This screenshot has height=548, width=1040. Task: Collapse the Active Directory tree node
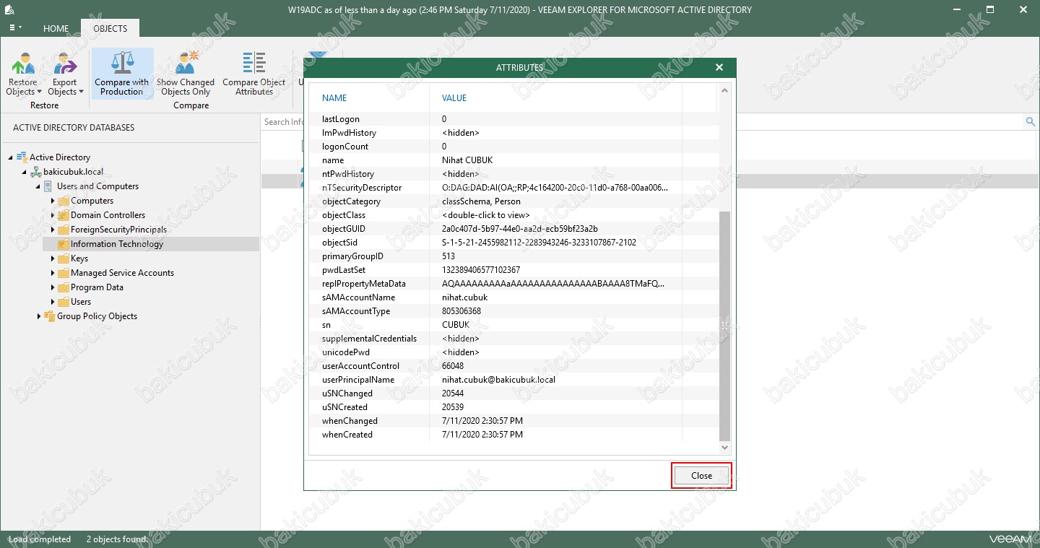(x=11, y=158)
